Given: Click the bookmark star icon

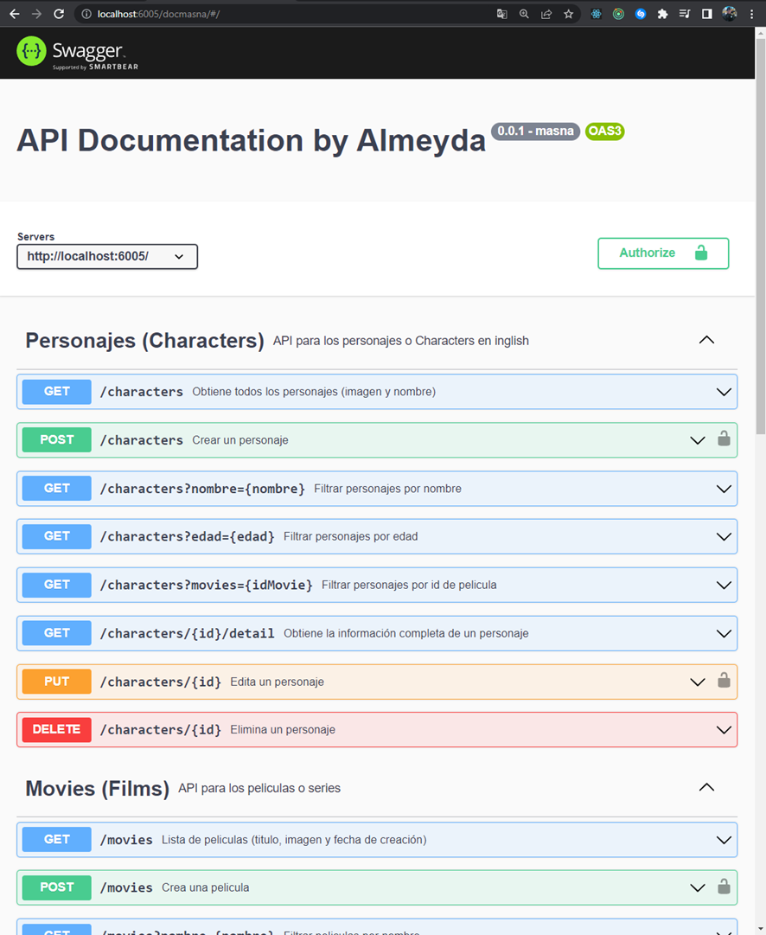Looking at the screenshot, I should [569, 14].
